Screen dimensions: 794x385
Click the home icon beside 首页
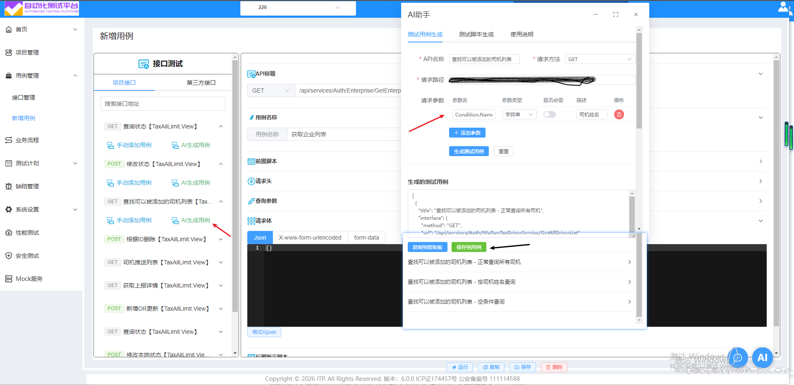pos(9,29)
